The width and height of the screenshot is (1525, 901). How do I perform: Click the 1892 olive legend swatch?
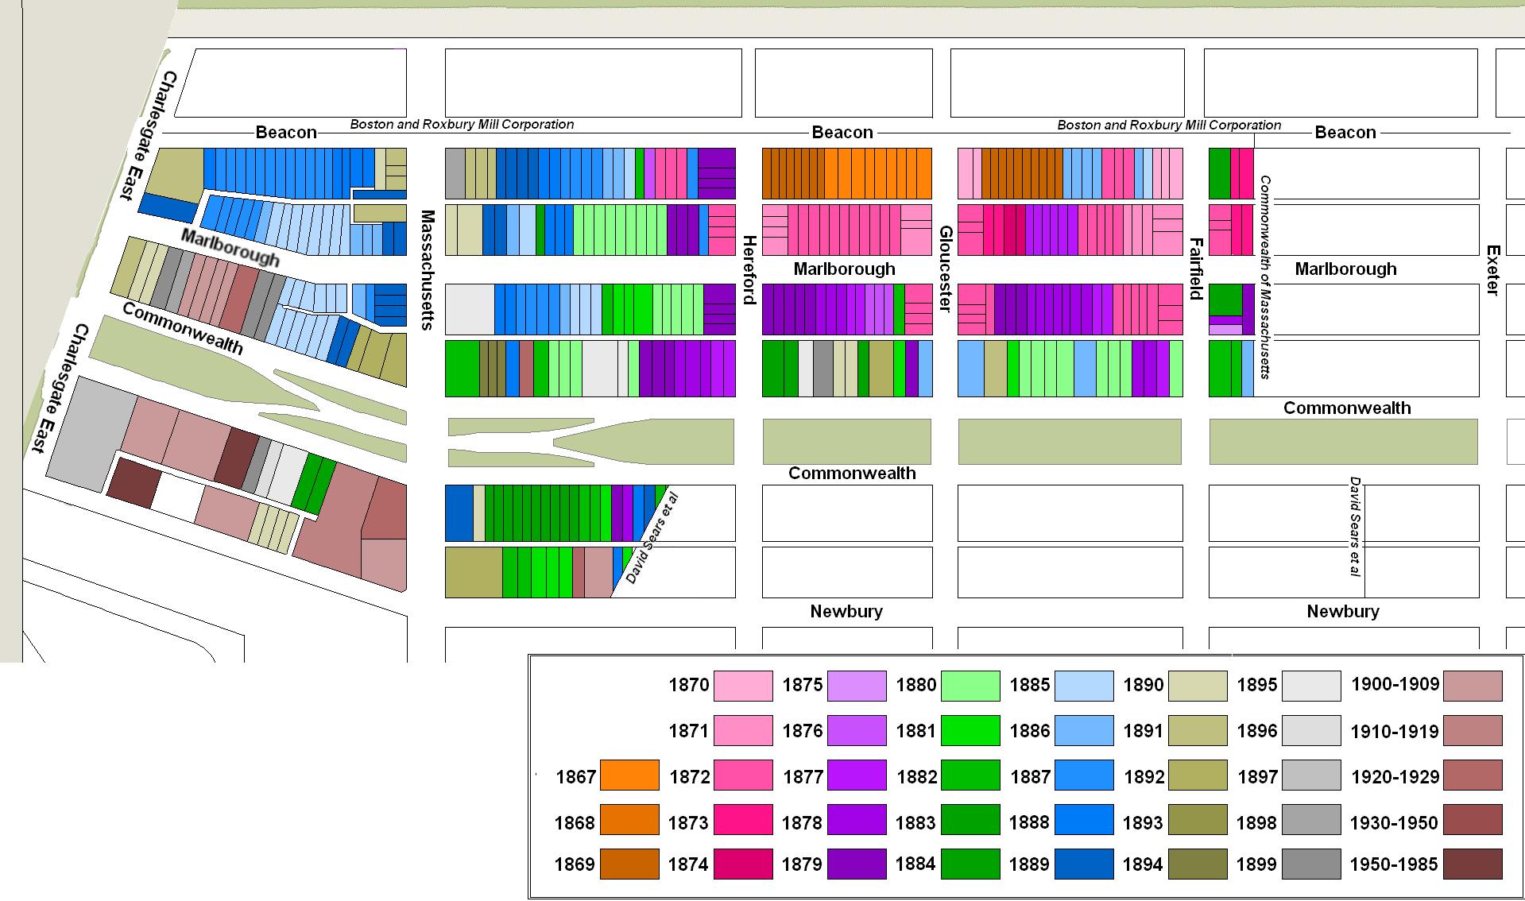coord(1198,775)
